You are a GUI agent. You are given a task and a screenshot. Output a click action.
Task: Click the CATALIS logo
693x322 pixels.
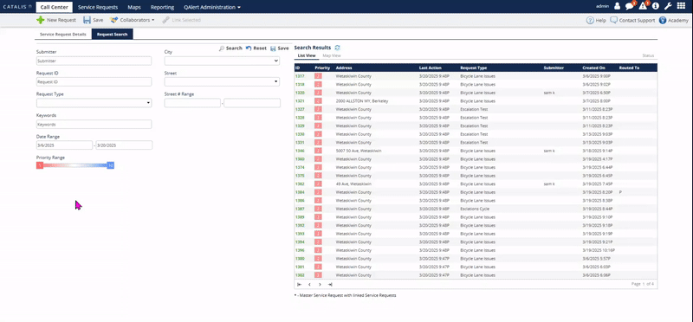17,7
